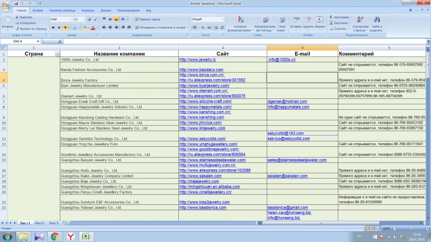Open Sort & Filter (Сортировка и фильтр)

[x=360, y=24]
